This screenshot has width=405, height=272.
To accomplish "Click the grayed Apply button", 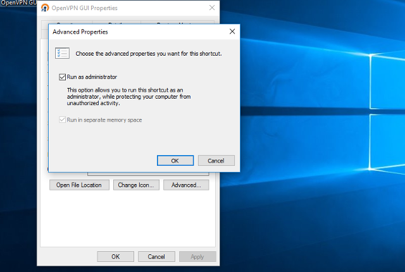I will click(197, 257).
